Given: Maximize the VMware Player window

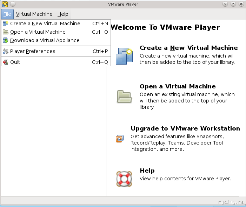Looking at the screenshot, I should point(233,4).
